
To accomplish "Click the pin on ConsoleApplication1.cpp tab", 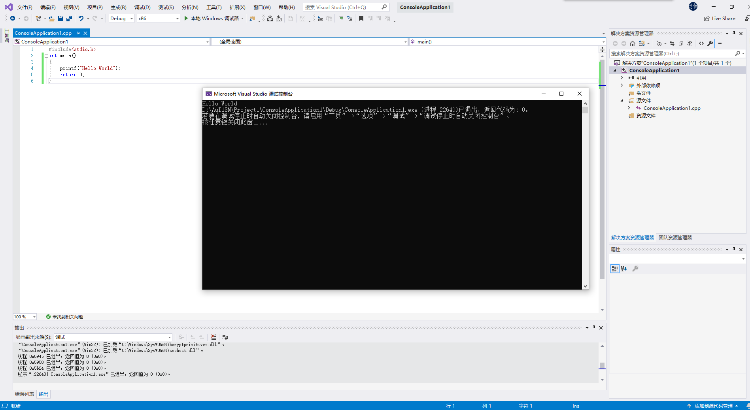I will pyautogui.click(x=78, y=33).
